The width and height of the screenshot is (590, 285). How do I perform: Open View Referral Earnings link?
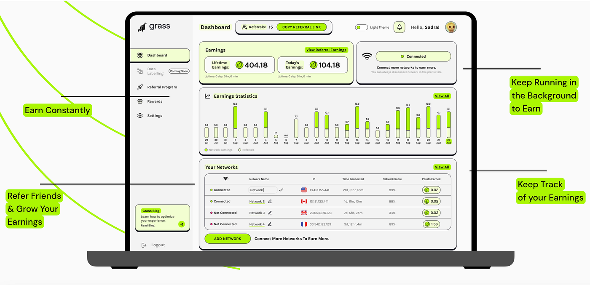tap(326, 50)
